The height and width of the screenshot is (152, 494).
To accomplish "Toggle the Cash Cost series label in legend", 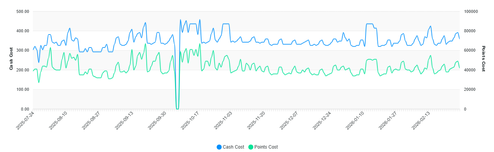I will tap(233, 147).
